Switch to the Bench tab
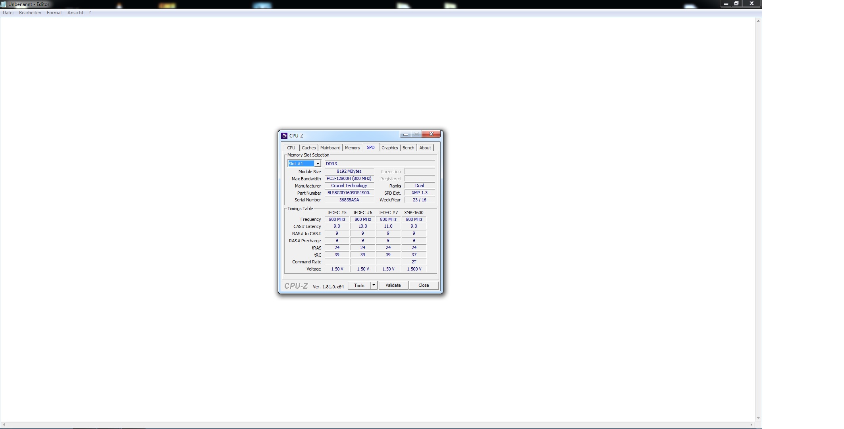Image resolution: width=844 pixels, height=429 pixels. click(x=409, y=148)
